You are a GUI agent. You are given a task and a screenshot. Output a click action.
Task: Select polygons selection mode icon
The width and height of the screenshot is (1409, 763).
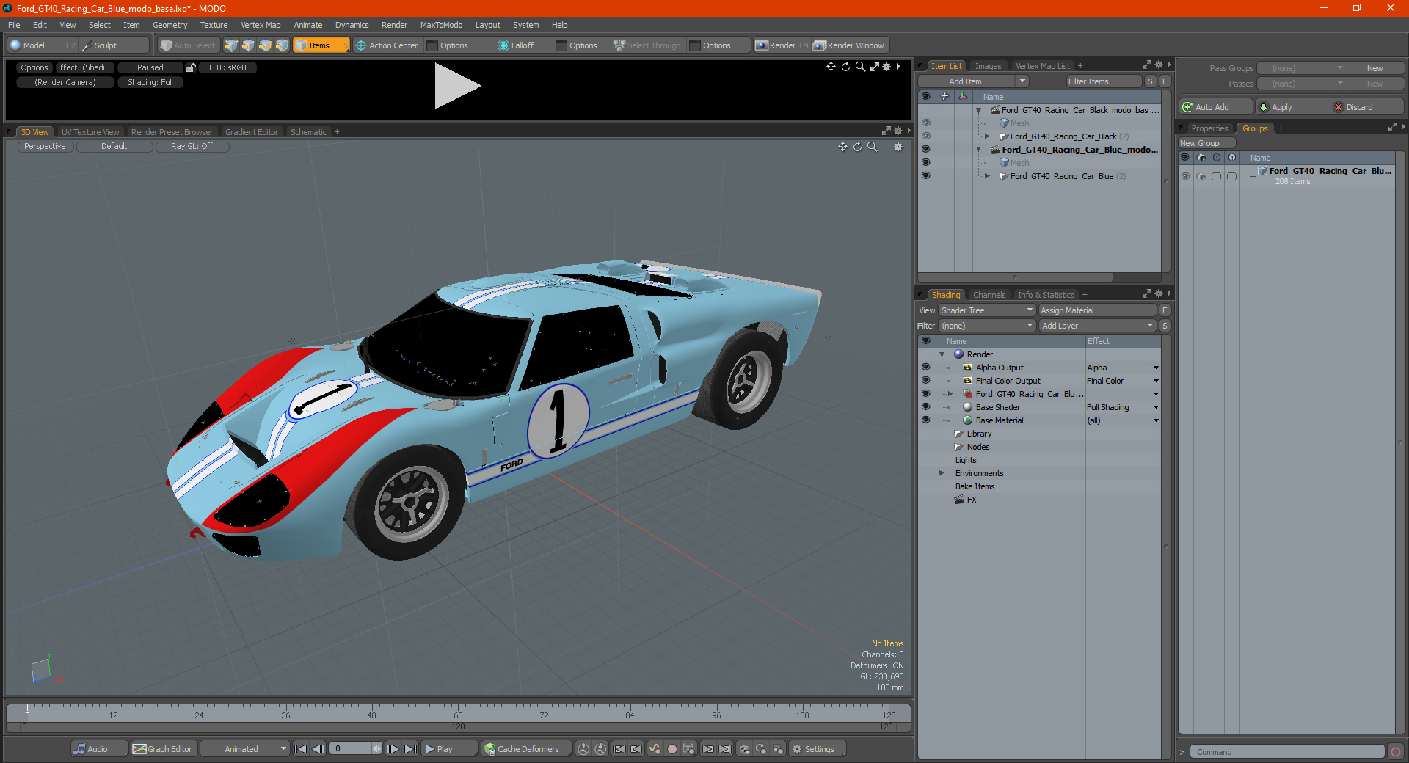click(x=265, y=45)
